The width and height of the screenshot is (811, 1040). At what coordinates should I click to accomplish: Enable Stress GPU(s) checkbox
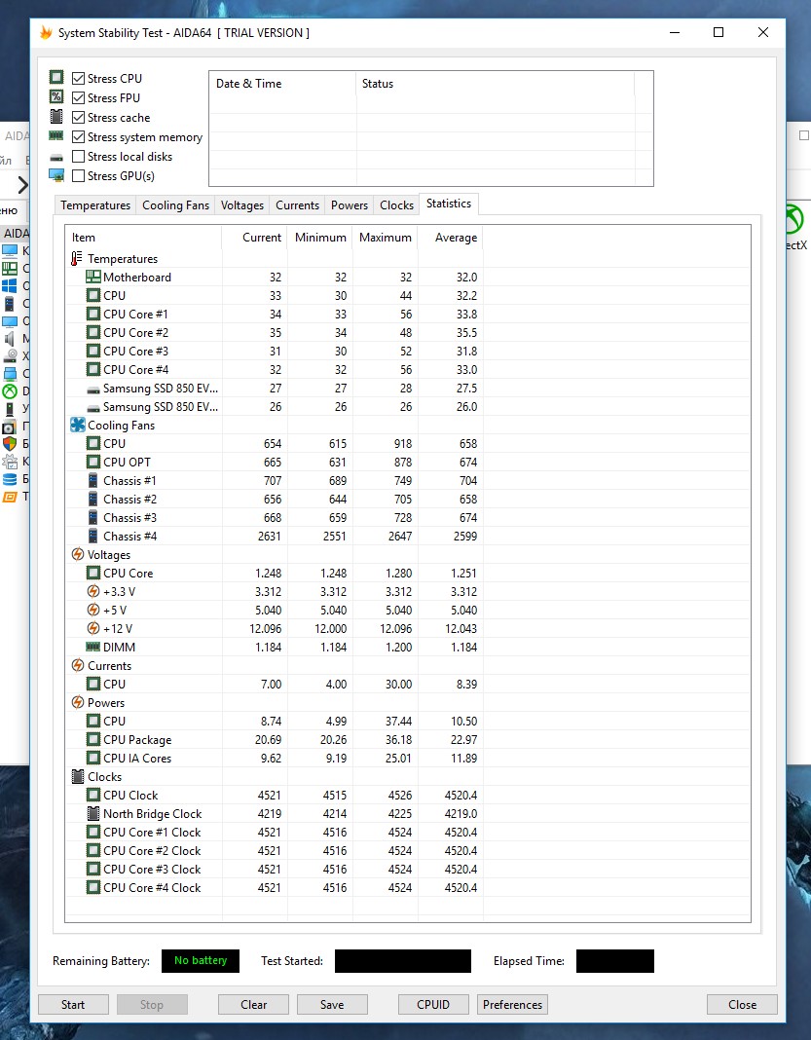pyautogui.click(x=78, y=175)
